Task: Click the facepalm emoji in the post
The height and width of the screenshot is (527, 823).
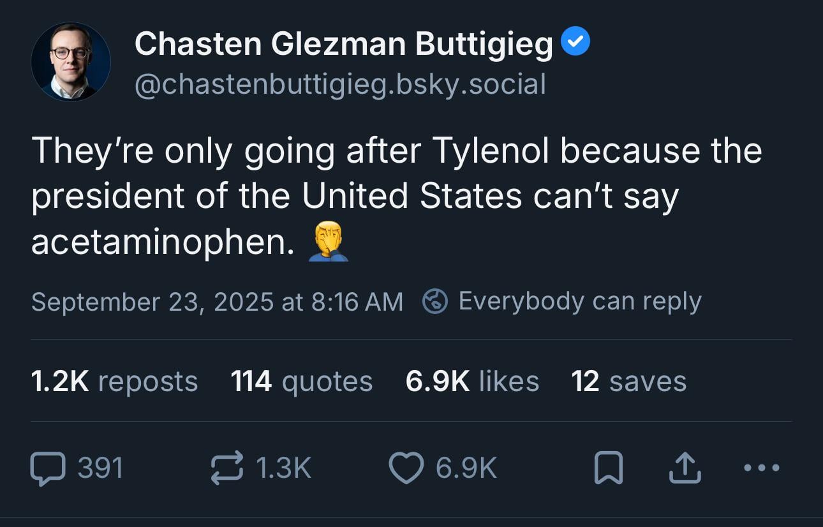Action: pos(329,242)
